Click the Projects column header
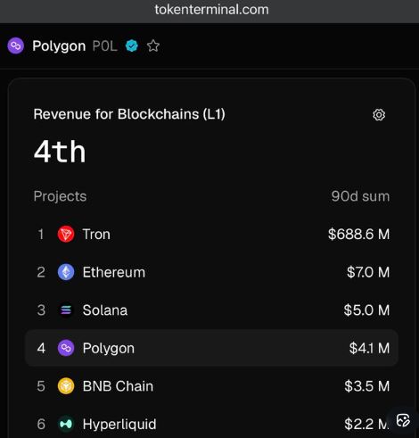Screen dimensions: 419x438 [60, 196]
